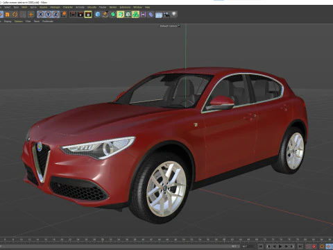Select the Rotate tool
The image size is (333, 250).
point(15,15)
